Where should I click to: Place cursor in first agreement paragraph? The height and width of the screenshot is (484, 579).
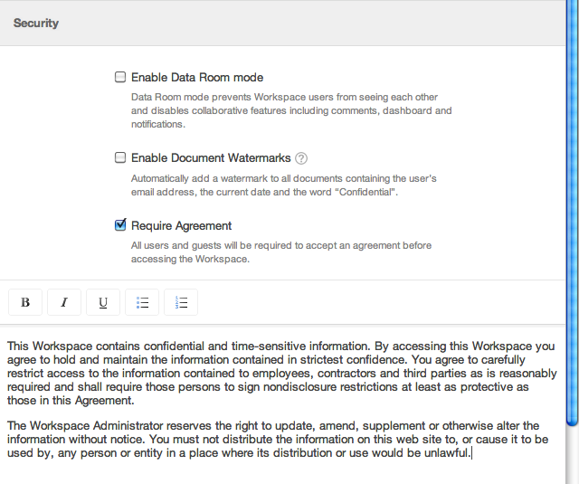click(281, 374)
